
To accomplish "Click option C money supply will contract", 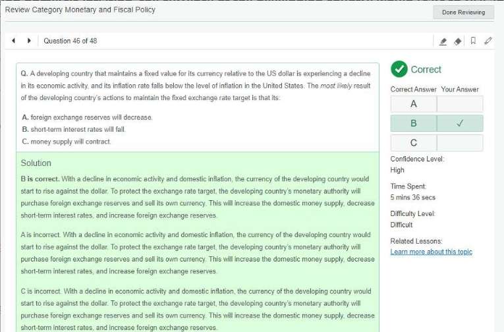I will [66, 141].
